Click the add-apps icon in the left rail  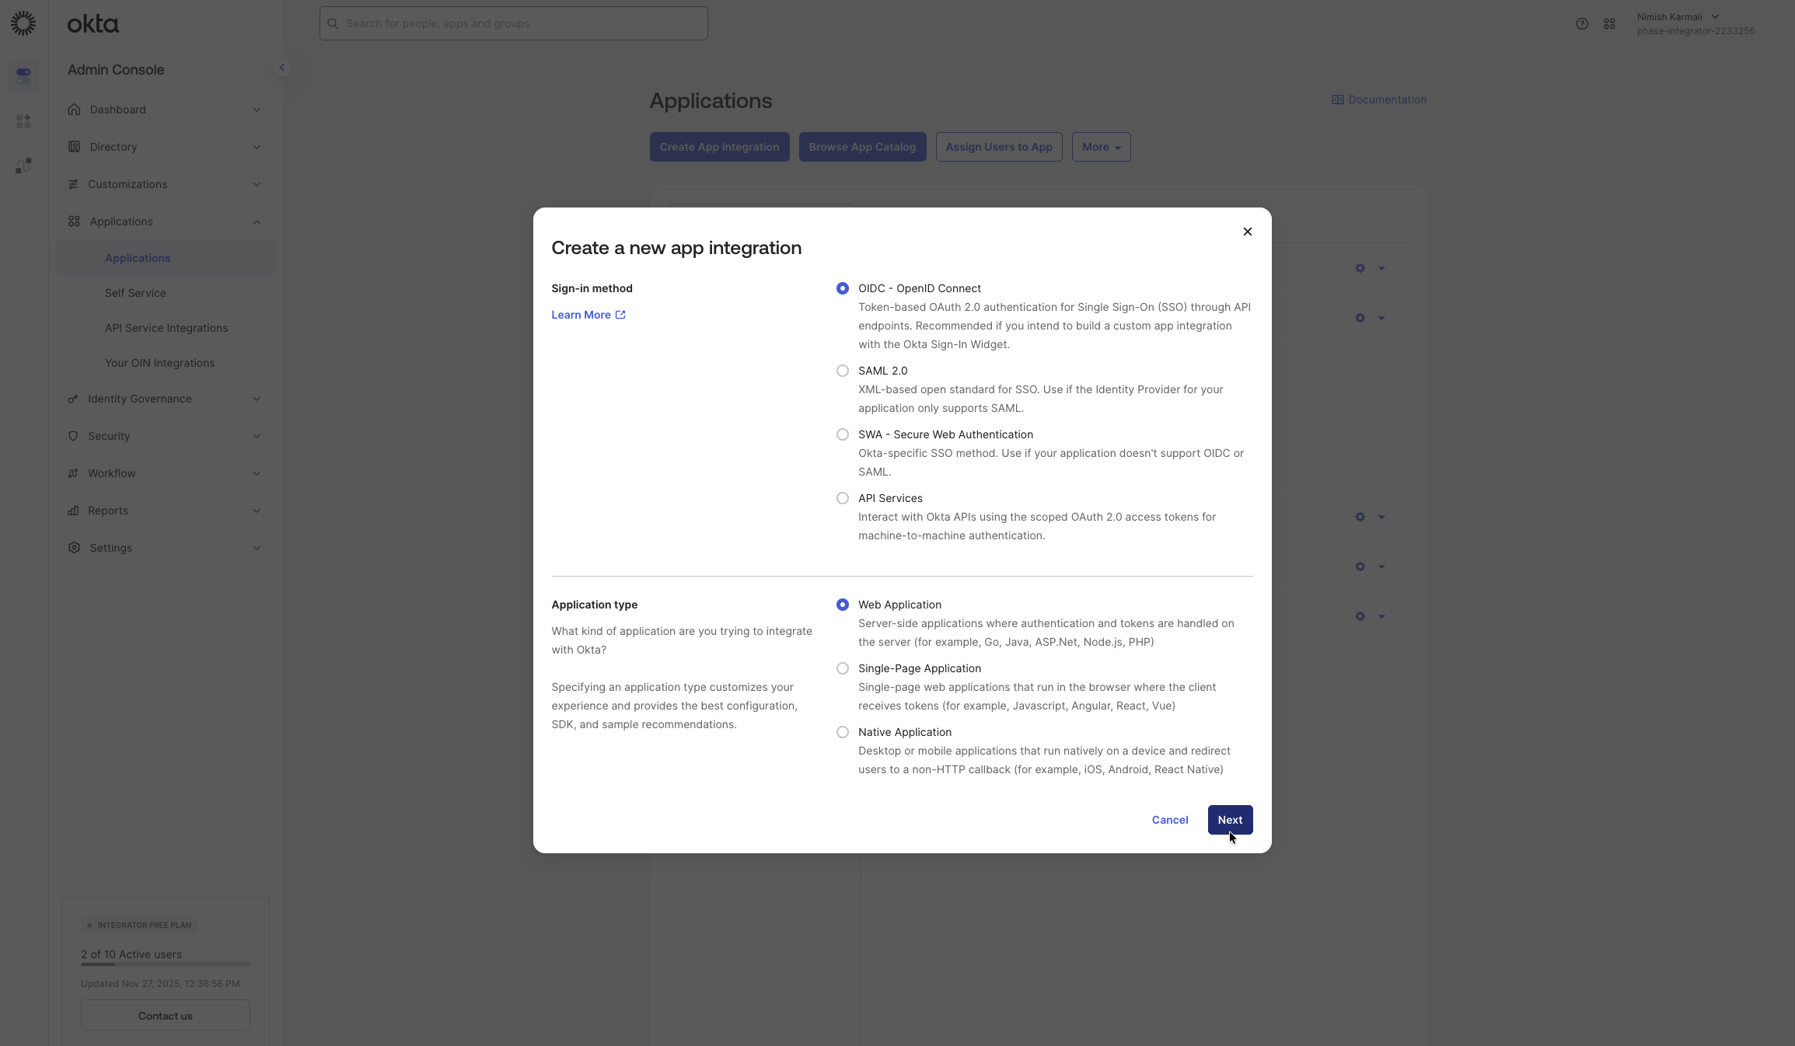pos(23,120)
